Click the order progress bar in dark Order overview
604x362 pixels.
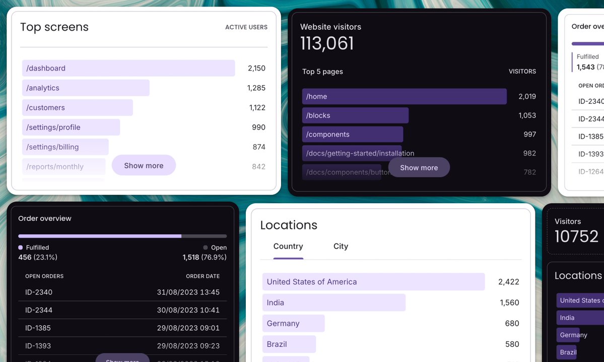pyautogui.click(x=122, y=236)
